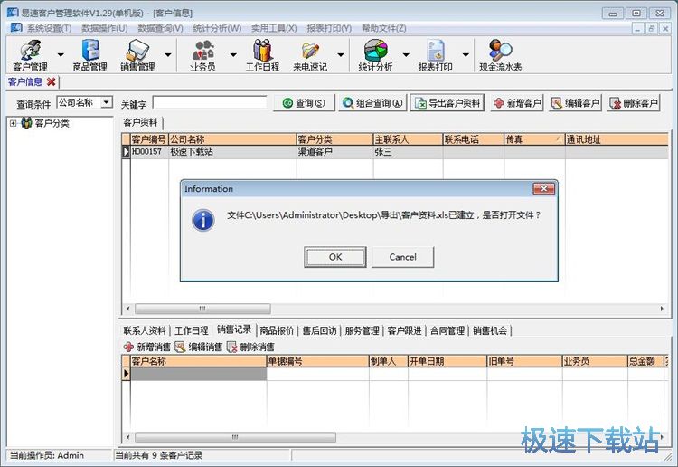Click the 渠道客户 cell

coord(334,152)
